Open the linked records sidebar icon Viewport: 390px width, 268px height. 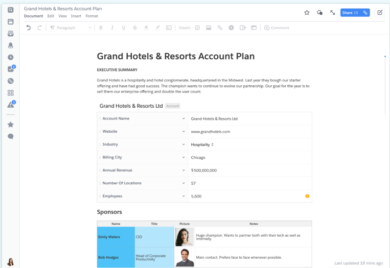pyautogui.click(x=10, y=81)
